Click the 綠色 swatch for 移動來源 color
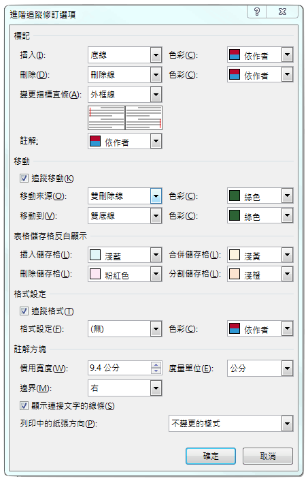The height and width of the screenshot is (483, 308). [235, 196]
